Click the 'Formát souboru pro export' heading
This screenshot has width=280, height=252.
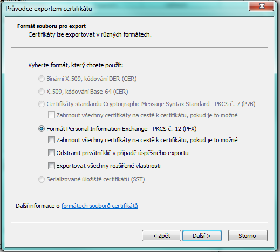51,26
